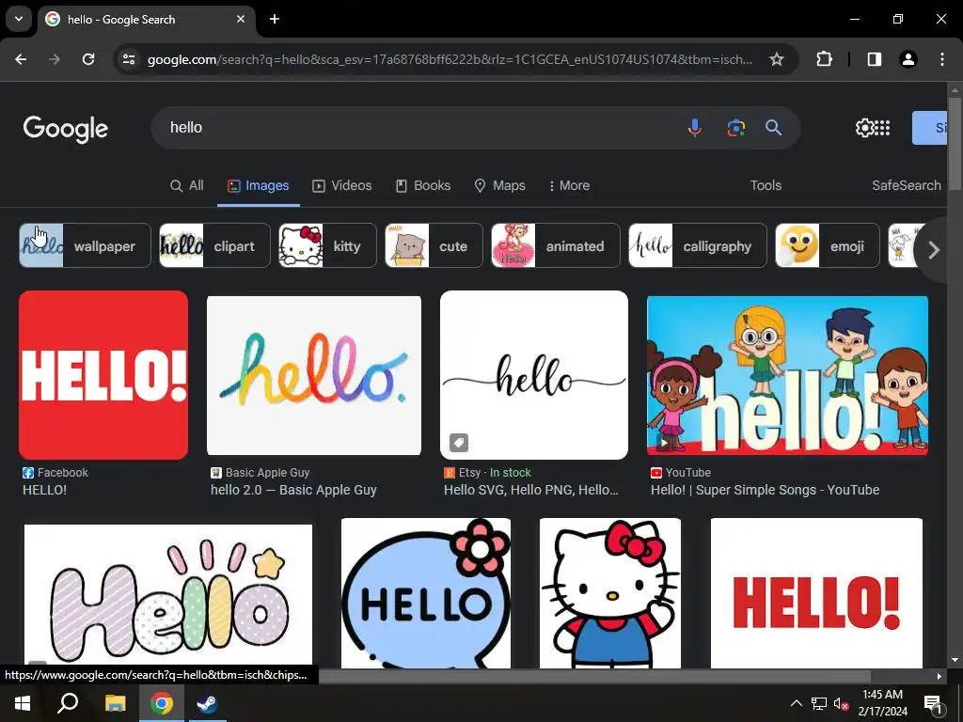
Task: Open the Etsy calligraphy hello image
Action: (534, 375)
